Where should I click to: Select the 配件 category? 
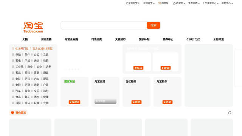27,54
